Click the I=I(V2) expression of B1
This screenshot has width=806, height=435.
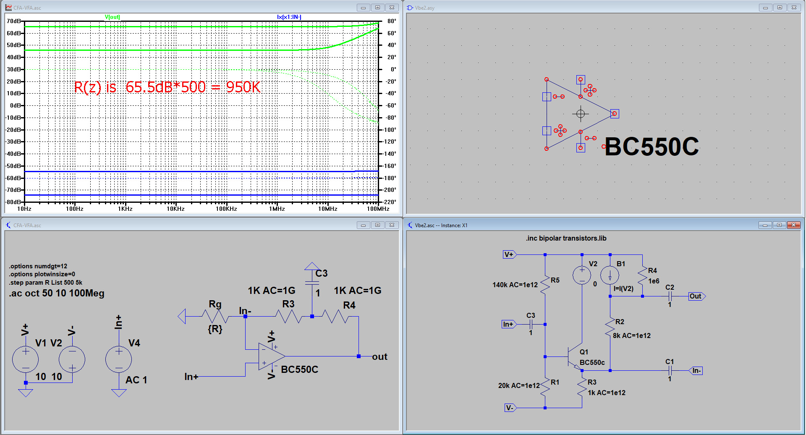click(x=623, y=288)
